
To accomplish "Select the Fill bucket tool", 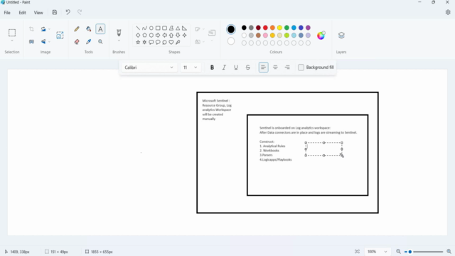I will coord(88,29).
